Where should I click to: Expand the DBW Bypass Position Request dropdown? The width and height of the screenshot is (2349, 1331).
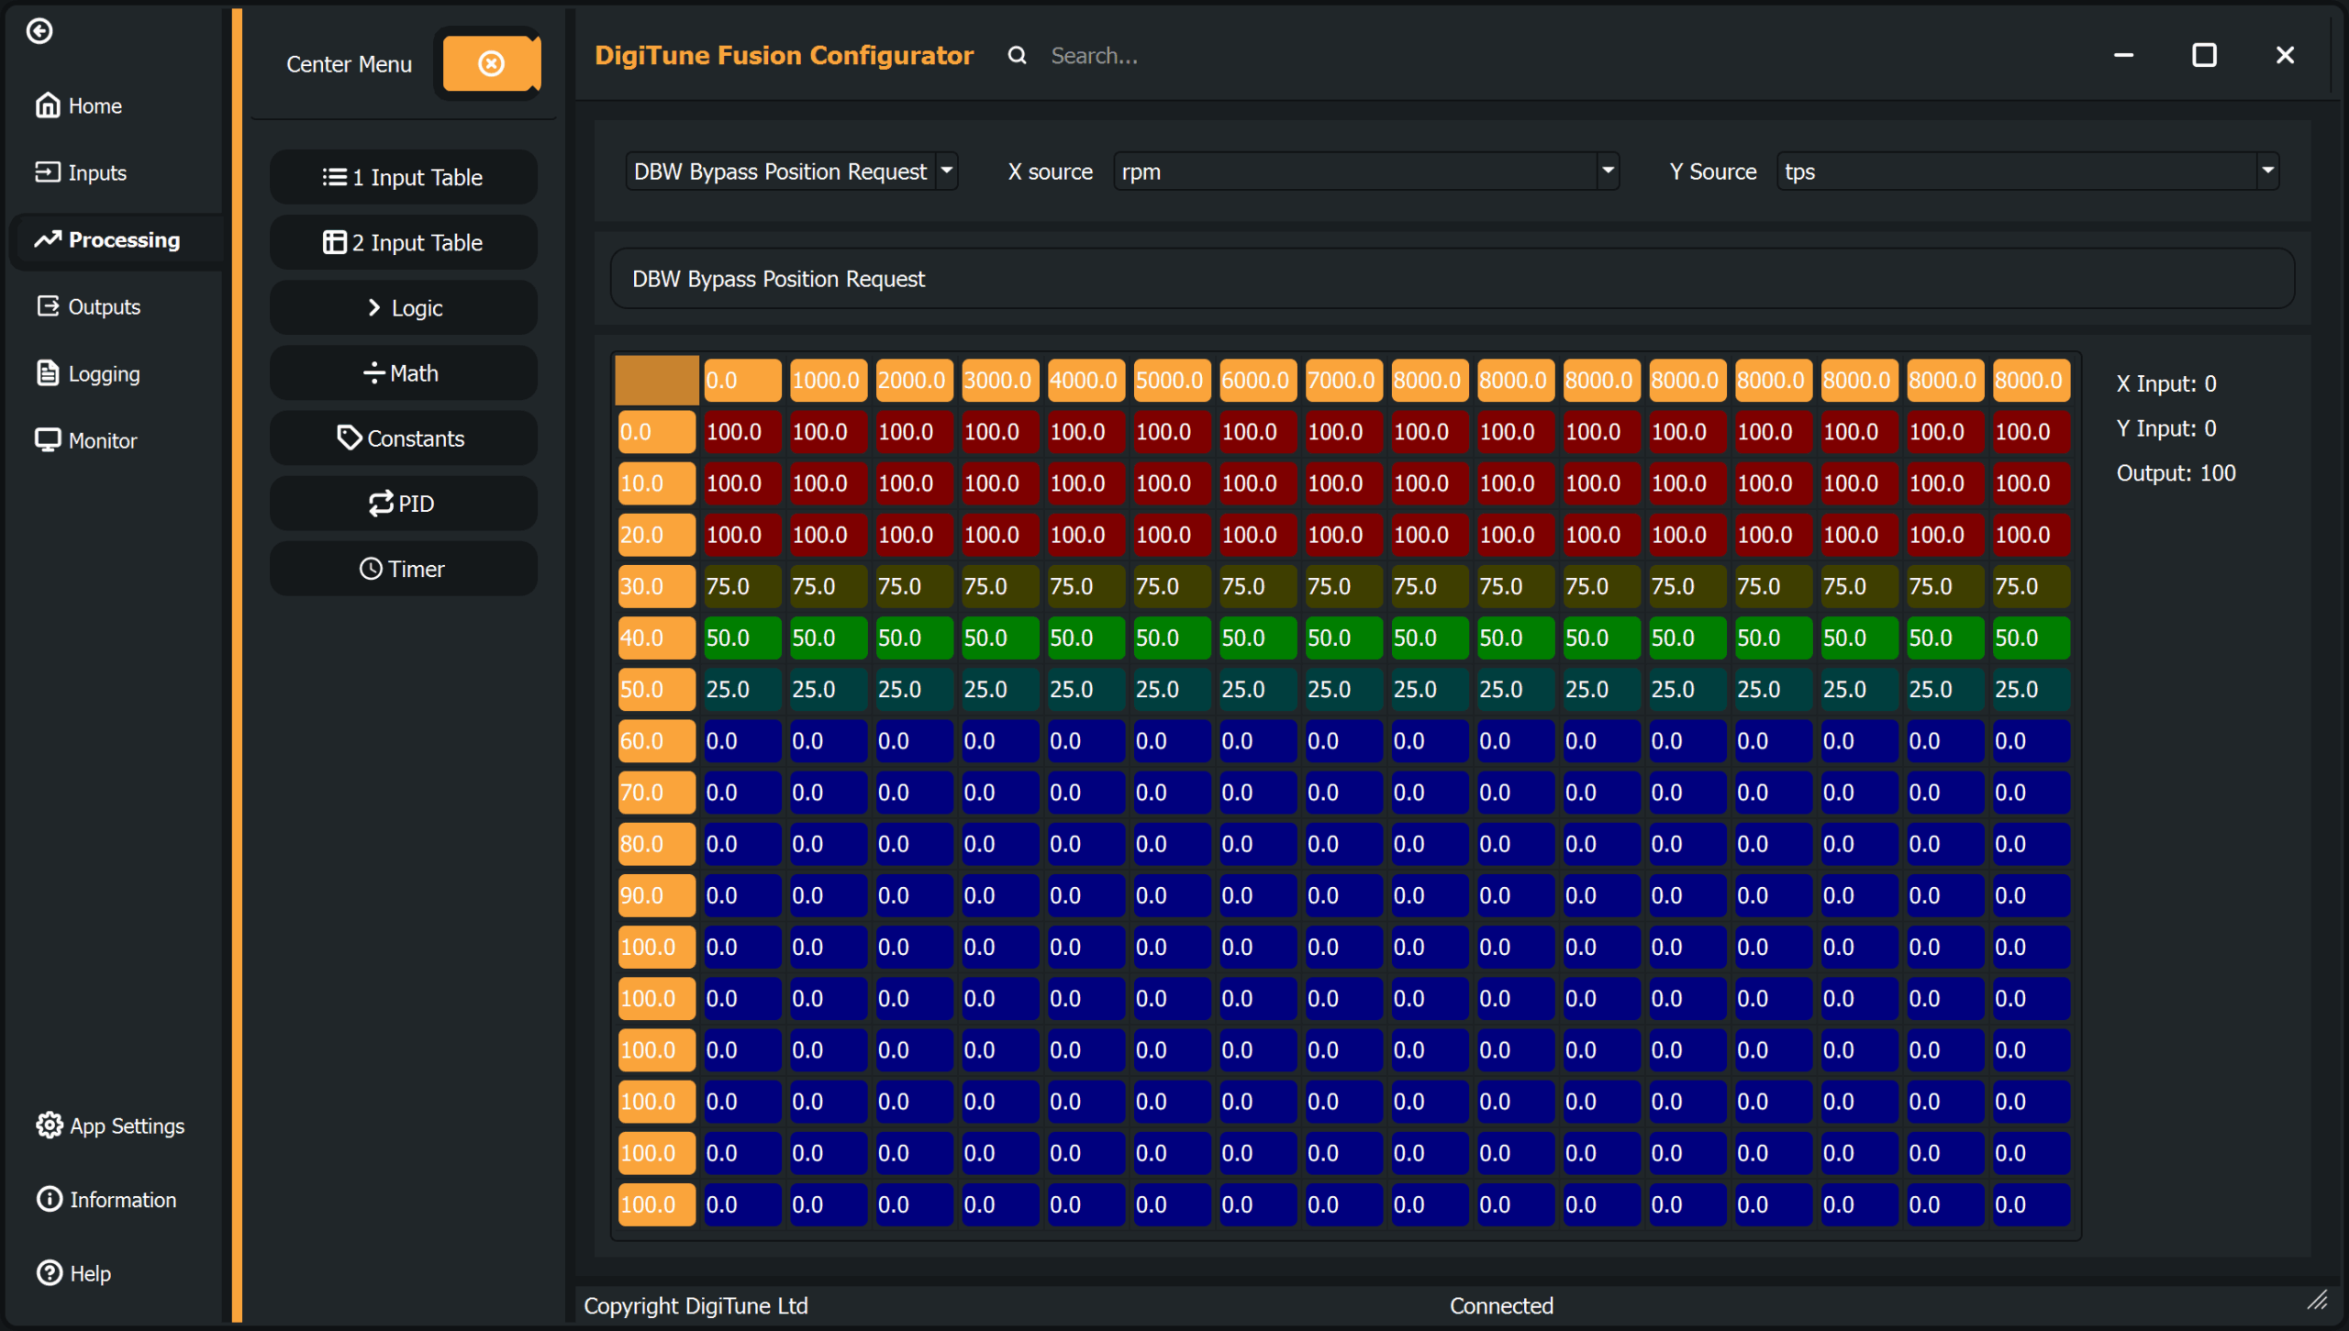point(947,172)
